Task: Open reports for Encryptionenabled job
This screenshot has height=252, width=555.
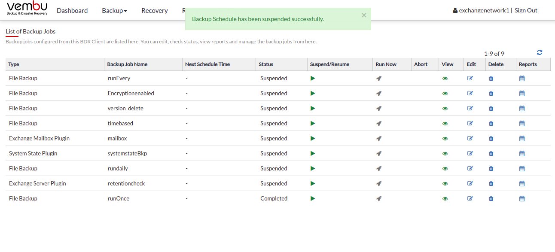Action: coord(522,93)
